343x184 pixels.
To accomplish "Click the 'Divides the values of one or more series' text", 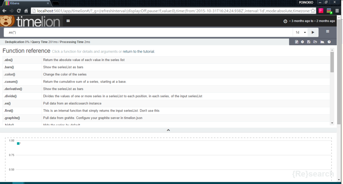I will [x=123, y=96].
